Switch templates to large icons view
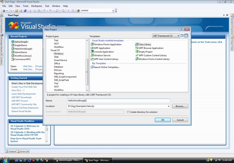 click(182, 36)
